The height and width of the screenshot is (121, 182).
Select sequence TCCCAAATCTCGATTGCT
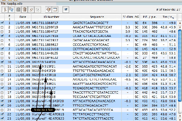coord(91,97)
